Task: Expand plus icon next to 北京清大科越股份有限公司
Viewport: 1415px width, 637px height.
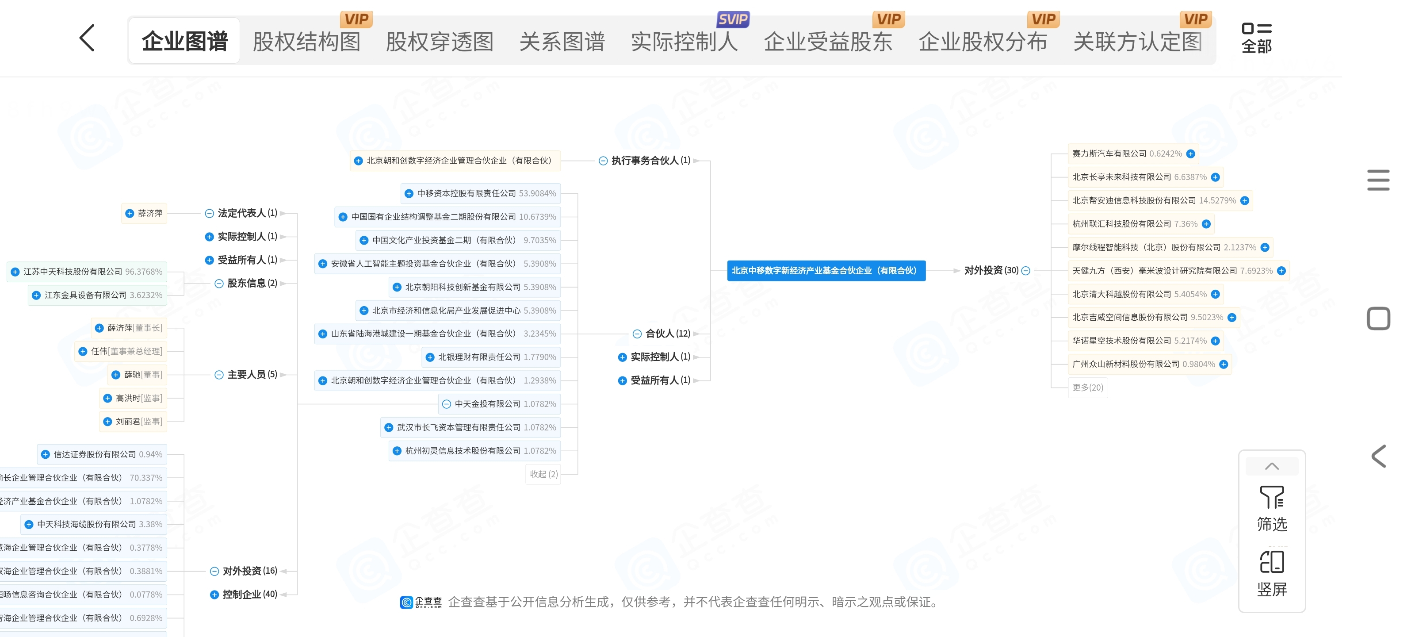Action: pyautogui.click(x=1216, y=295)
